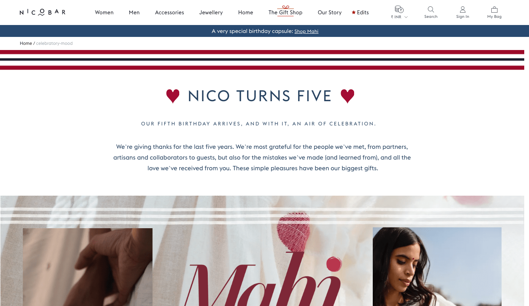
Task: Click the Nicobar logo
Action: (42, 12)
